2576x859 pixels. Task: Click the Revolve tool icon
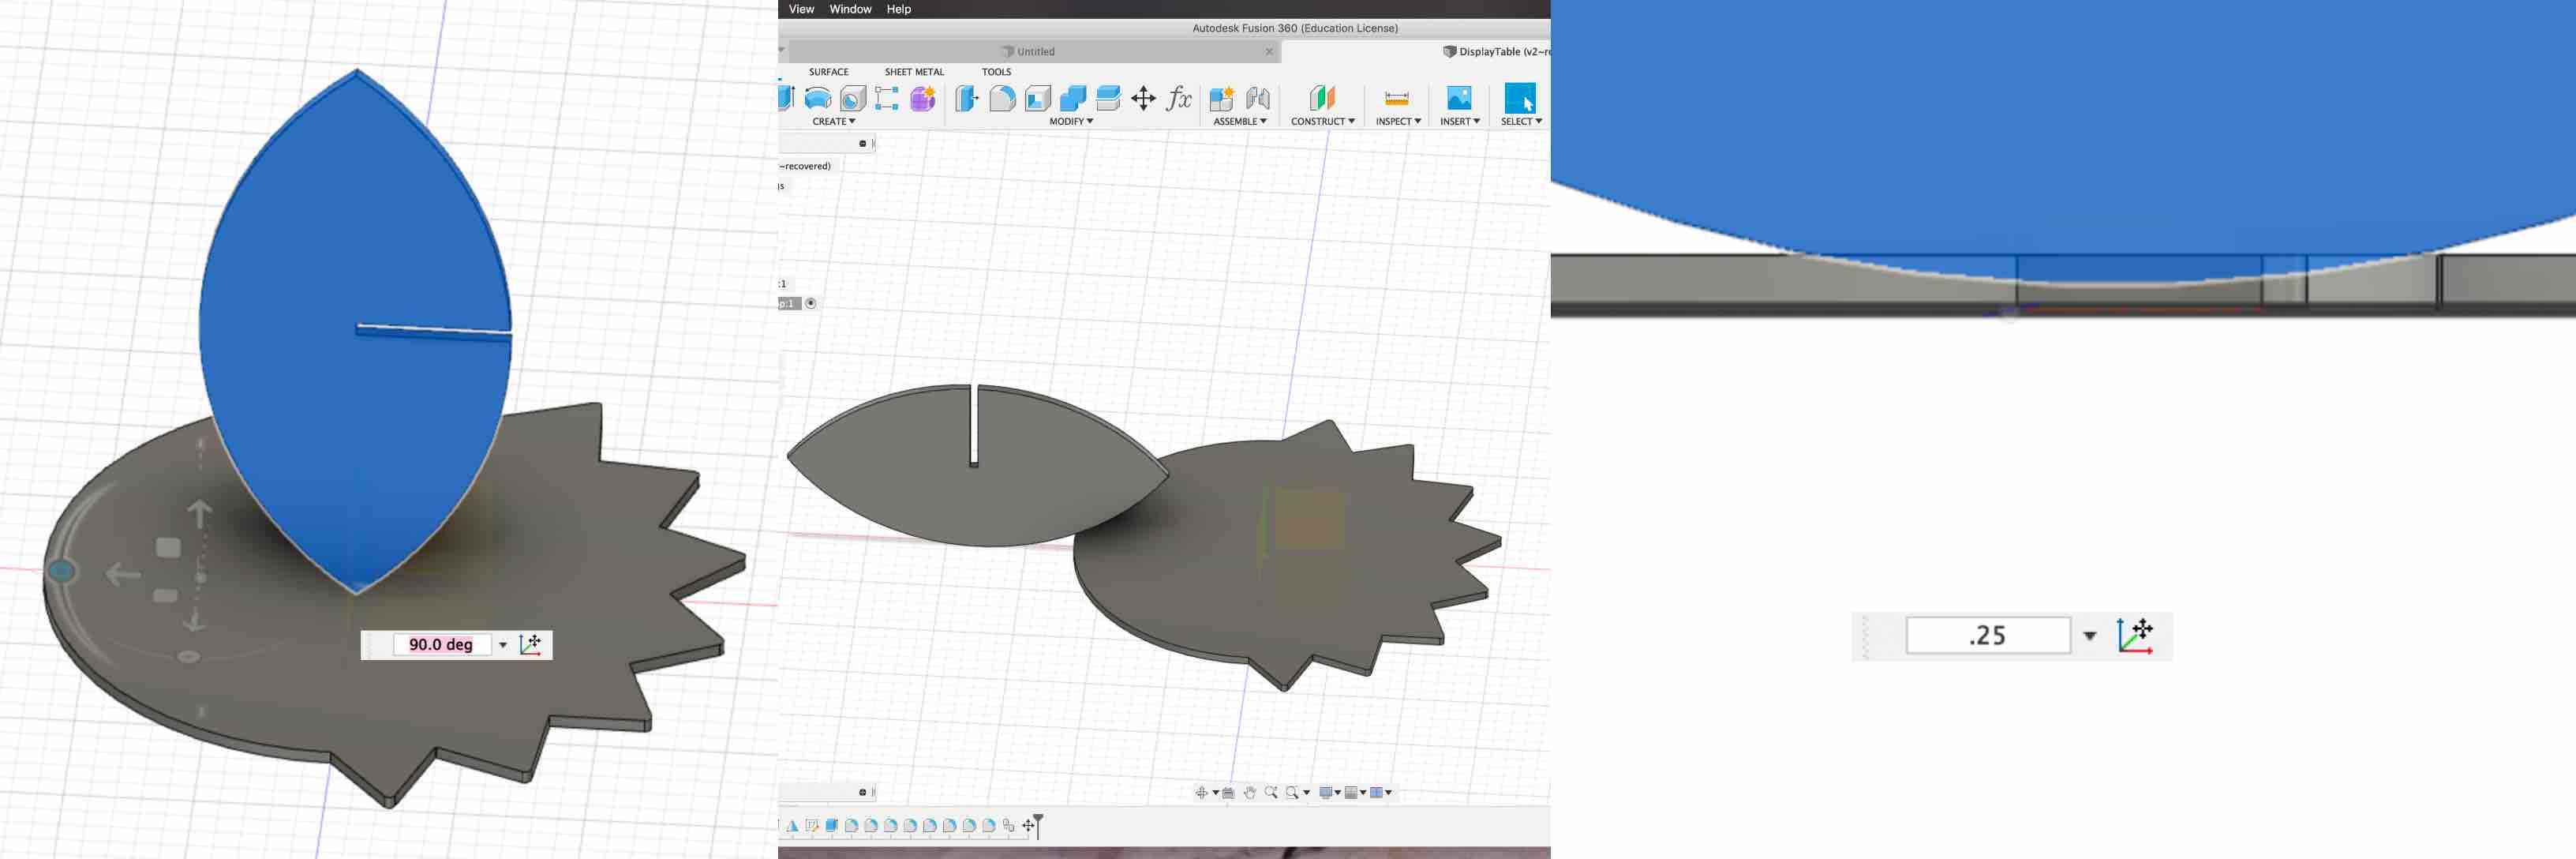click(817, 98)
